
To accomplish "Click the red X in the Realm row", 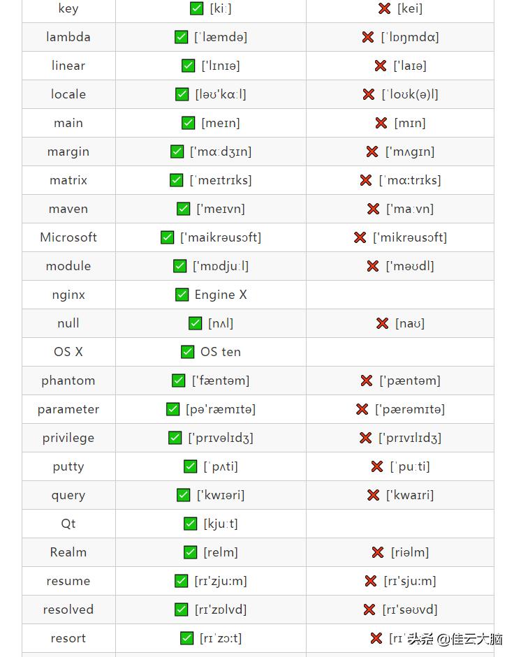I will tap(378, 552).
